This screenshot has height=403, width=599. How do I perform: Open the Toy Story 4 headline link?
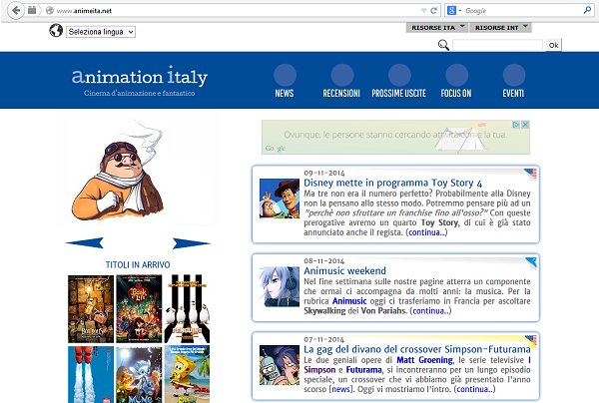click(392, 183)
